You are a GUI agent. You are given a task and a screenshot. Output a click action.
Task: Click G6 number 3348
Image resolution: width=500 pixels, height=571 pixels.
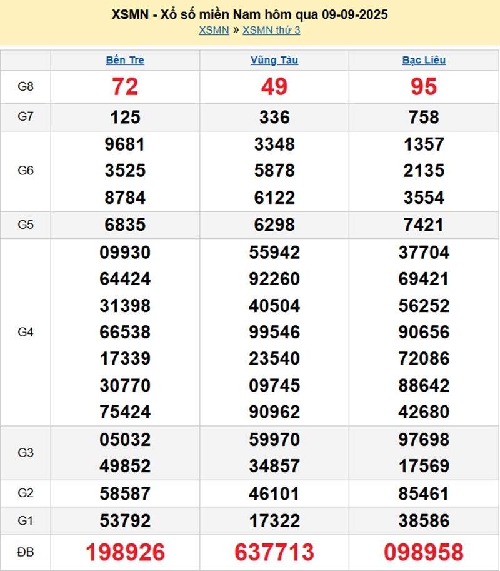[274, 144]
